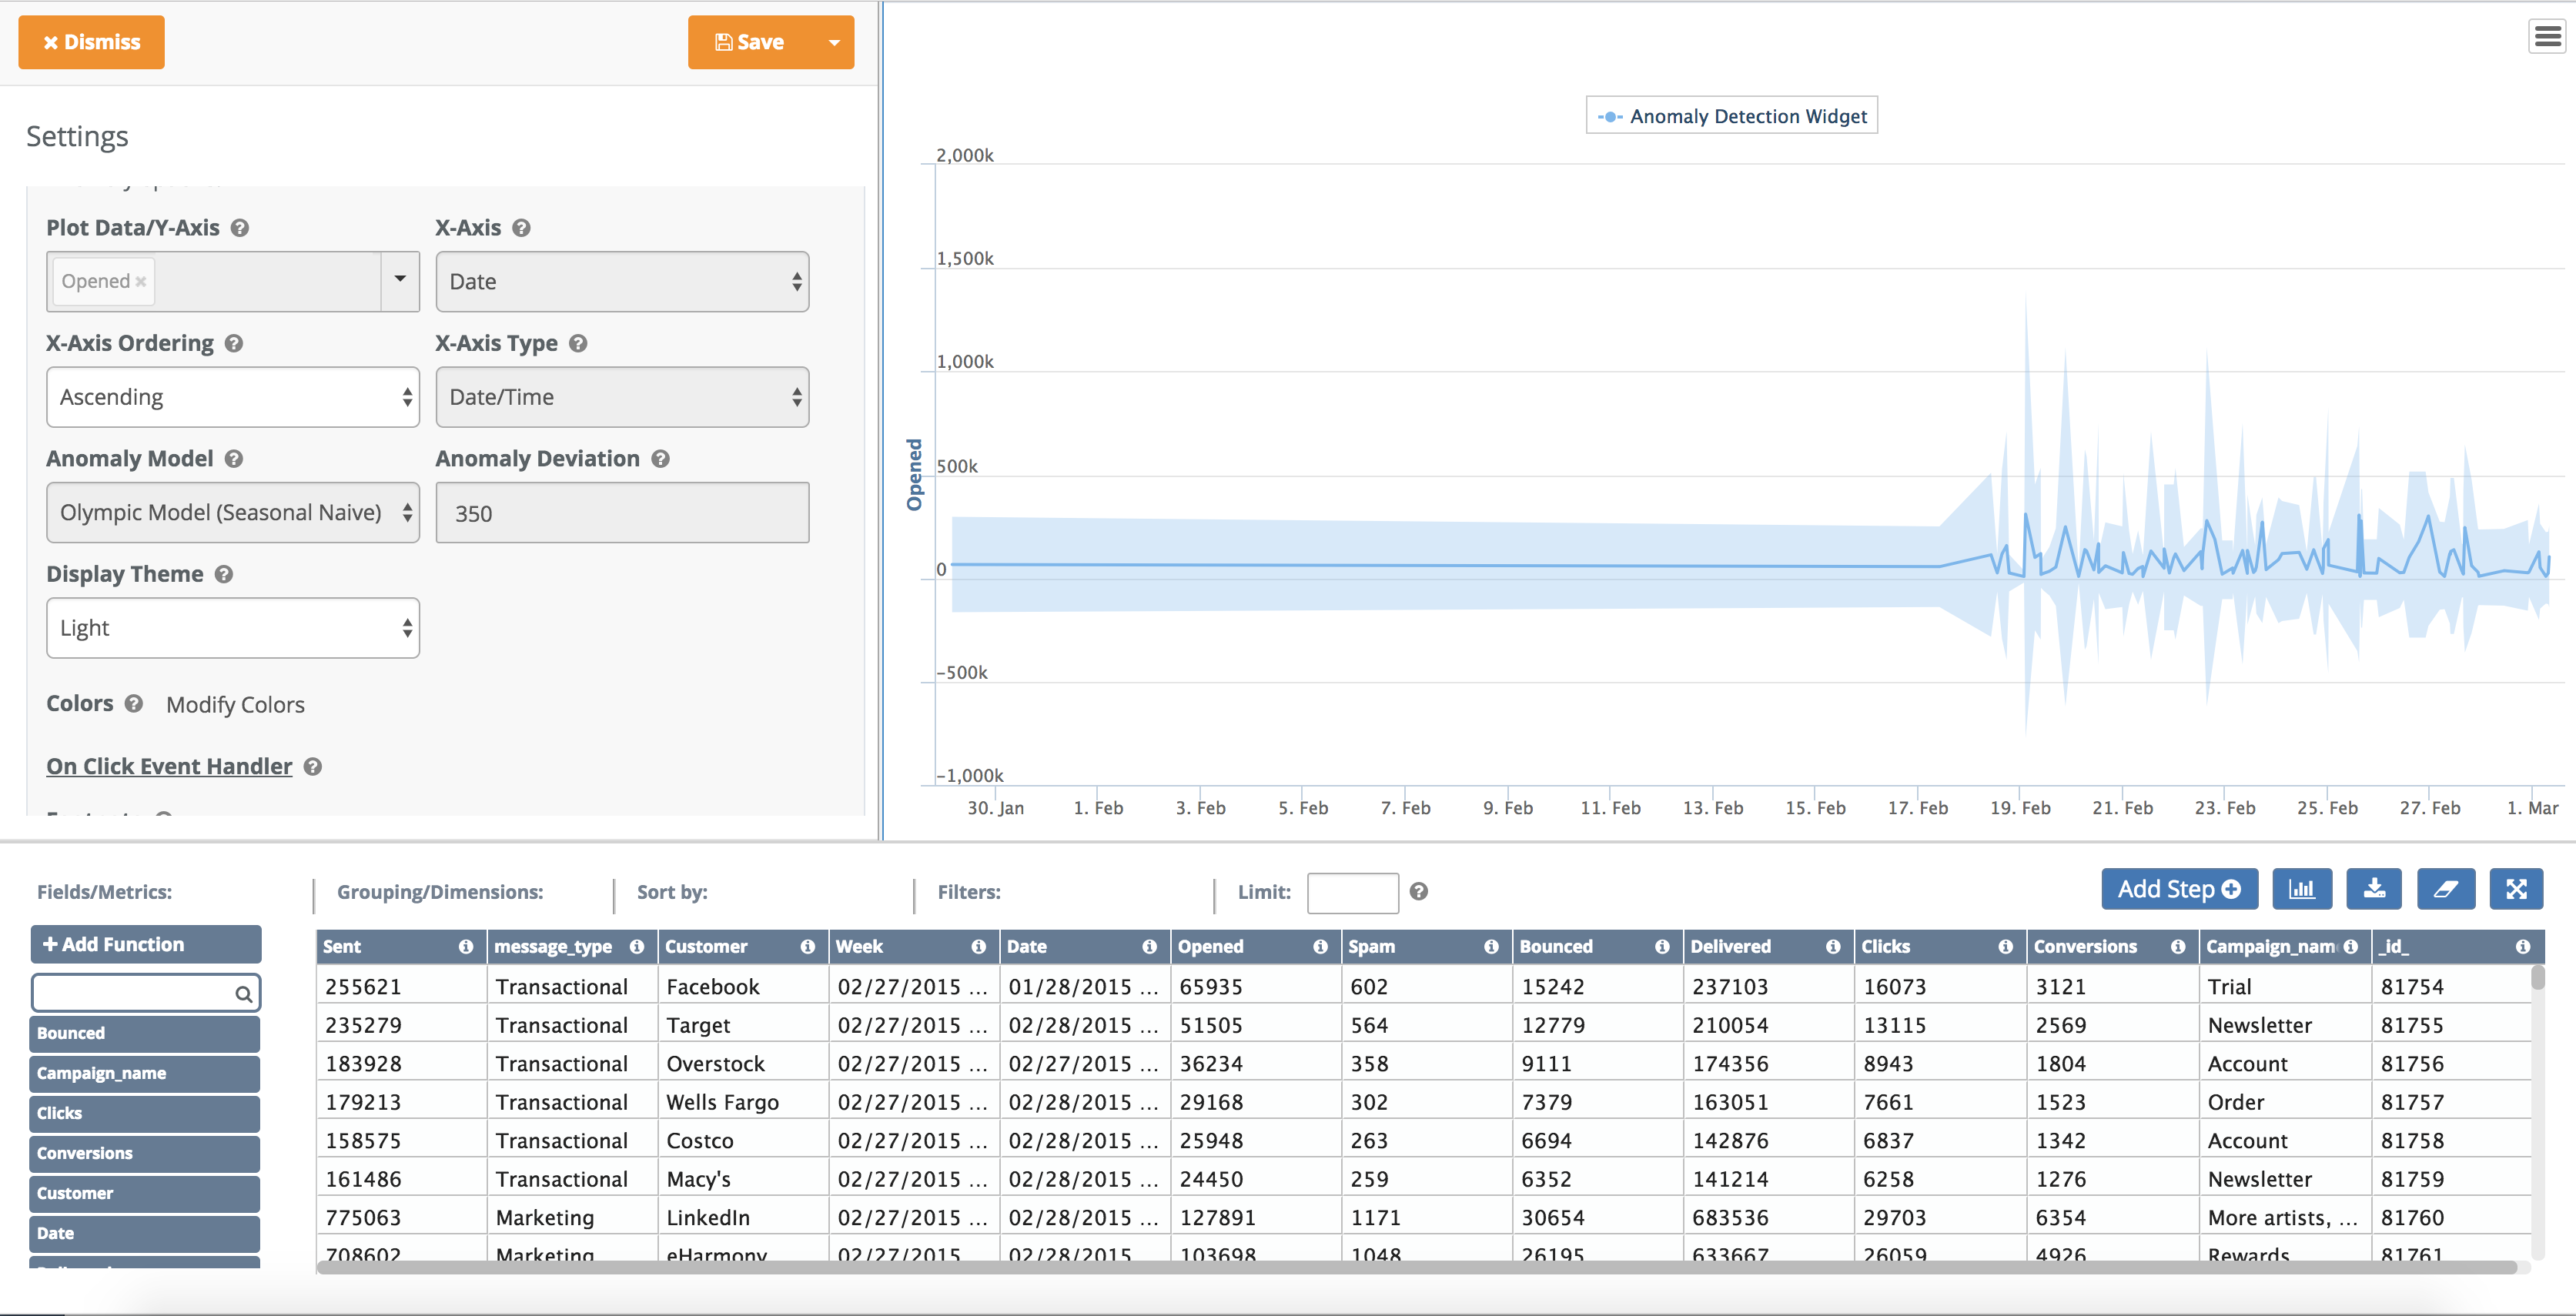
Task: Open the Display Theme dropdown
Action: tap(233, 628)
